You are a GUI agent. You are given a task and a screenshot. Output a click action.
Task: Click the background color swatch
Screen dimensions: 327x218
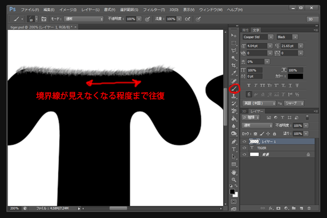click(236, 195)
